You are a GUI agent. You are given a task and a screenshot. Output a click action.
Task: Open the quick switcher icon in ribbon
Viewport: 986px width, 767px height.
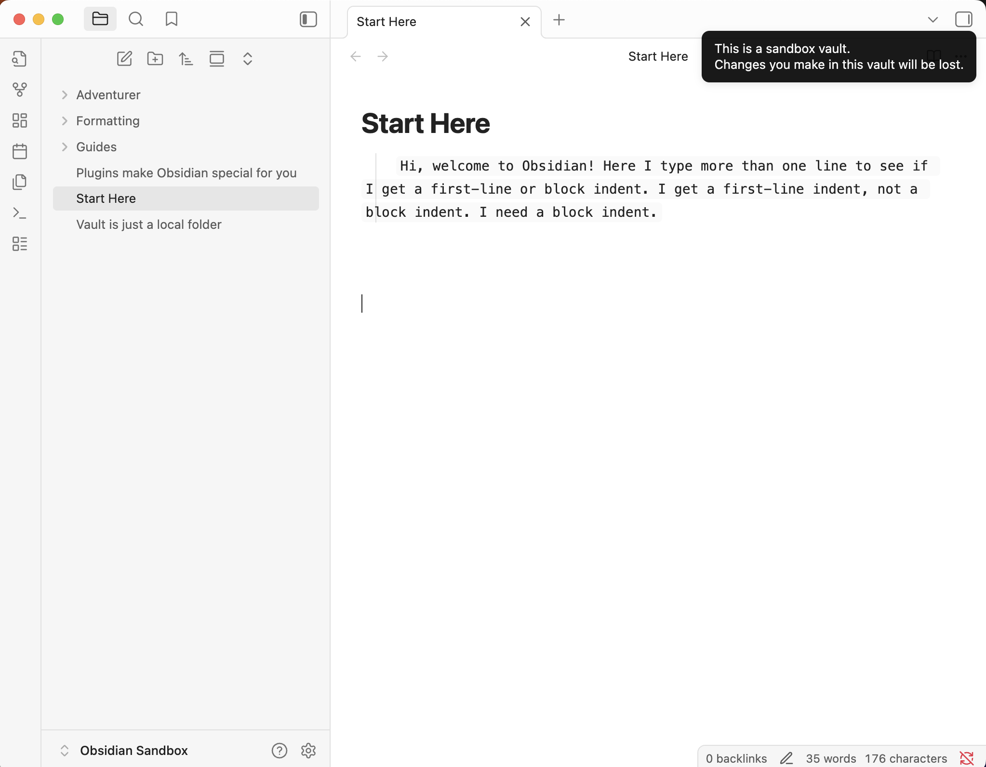[19, 59]
